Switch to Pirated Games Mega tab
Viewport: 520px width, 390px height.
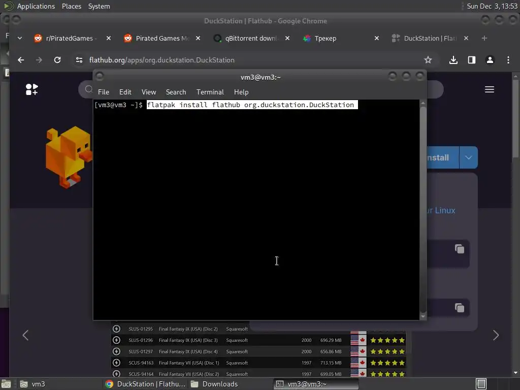coord(162,39)
